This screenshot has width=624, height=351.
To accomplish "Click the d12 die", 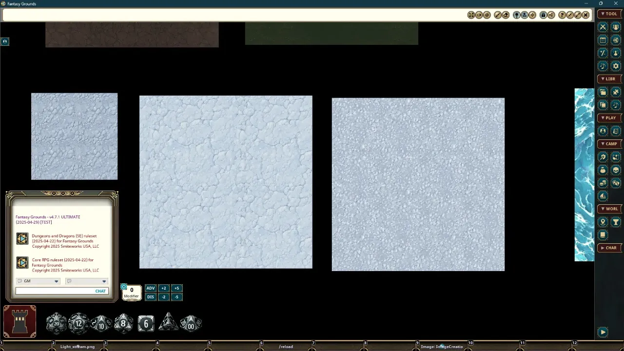I will (78, 324).
